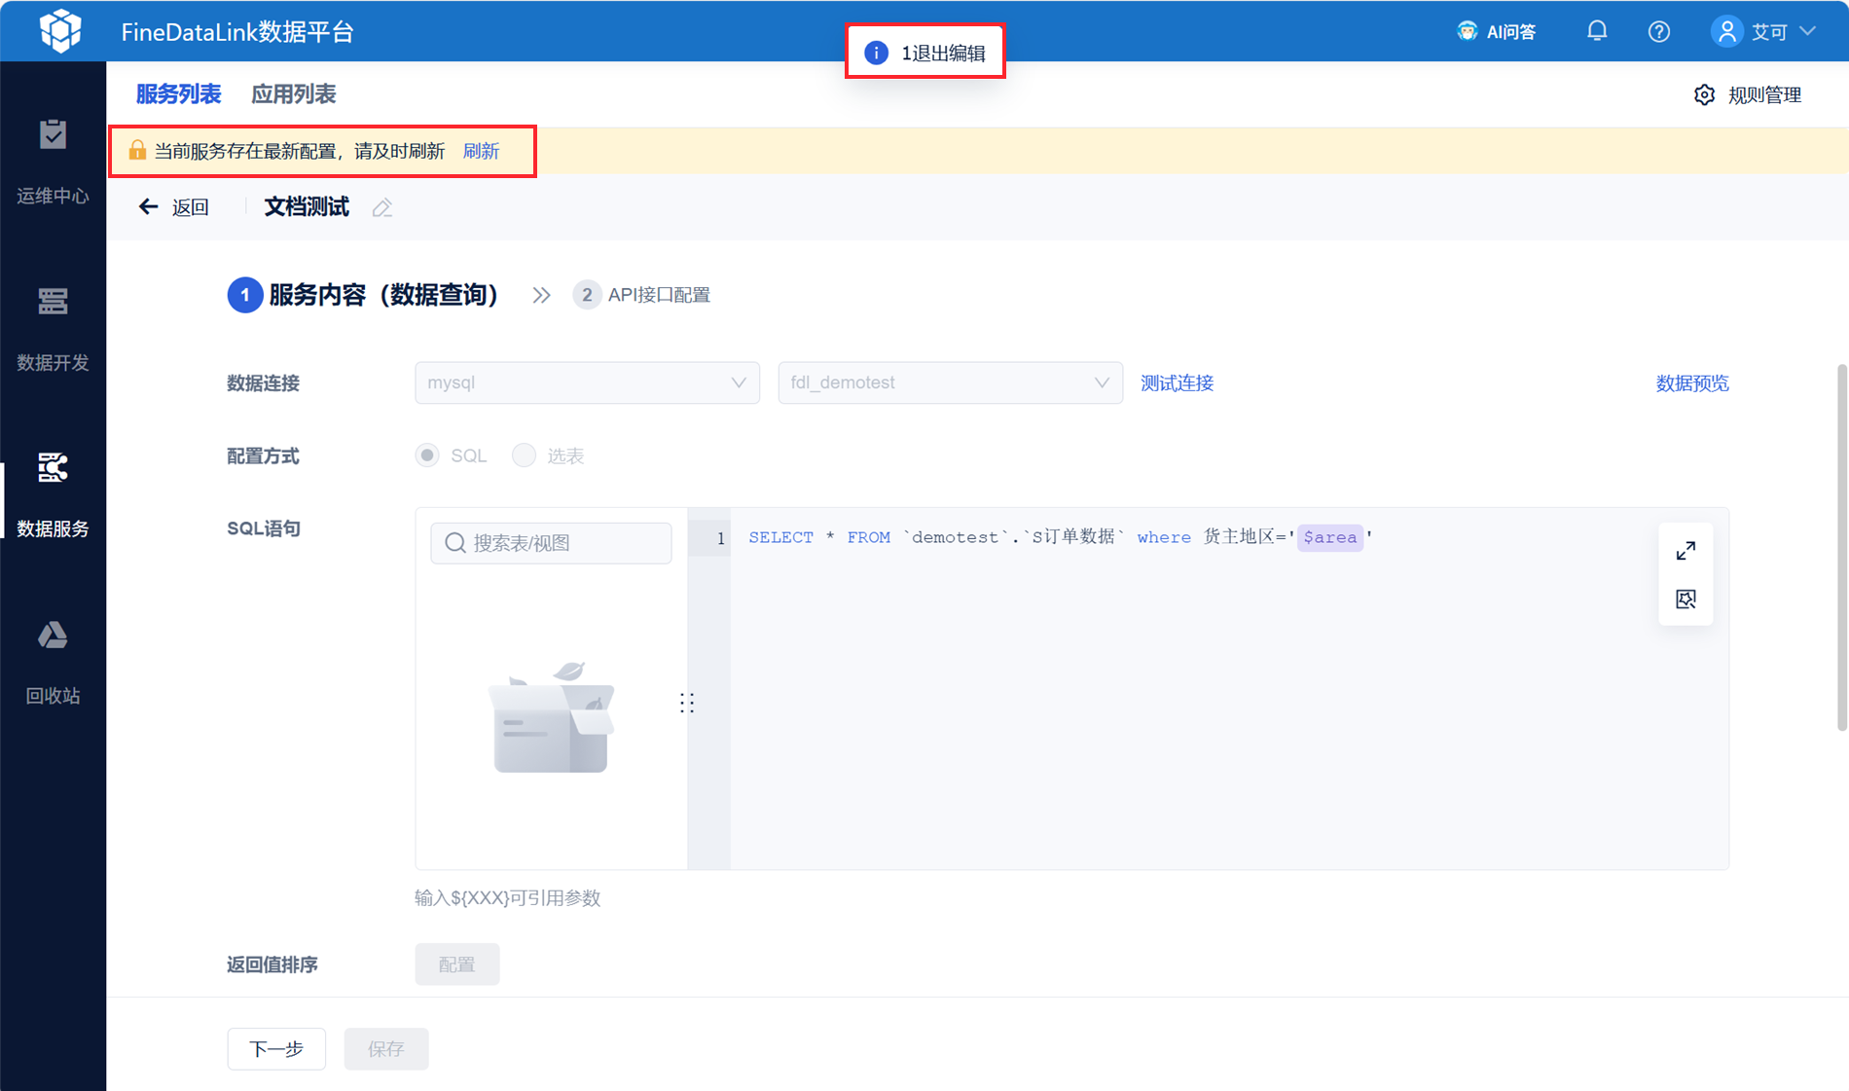The height and width of the screenshot is (1091, 1849).
Task: Open the AI问答 assistant
Action: coord(1497,31)
